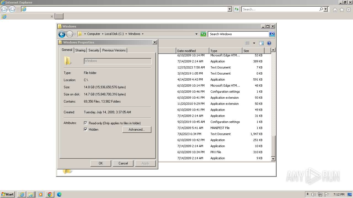The width and height of the screenshot is (353, 198).
Task: Change the view mode in Explorer toolbar
Action: [x=247, y=43]
